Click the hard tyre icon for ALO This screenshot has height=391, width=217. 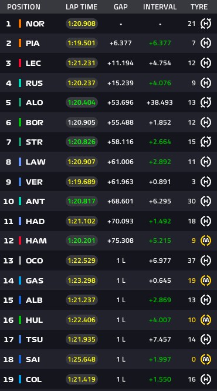tap(206, 102)
